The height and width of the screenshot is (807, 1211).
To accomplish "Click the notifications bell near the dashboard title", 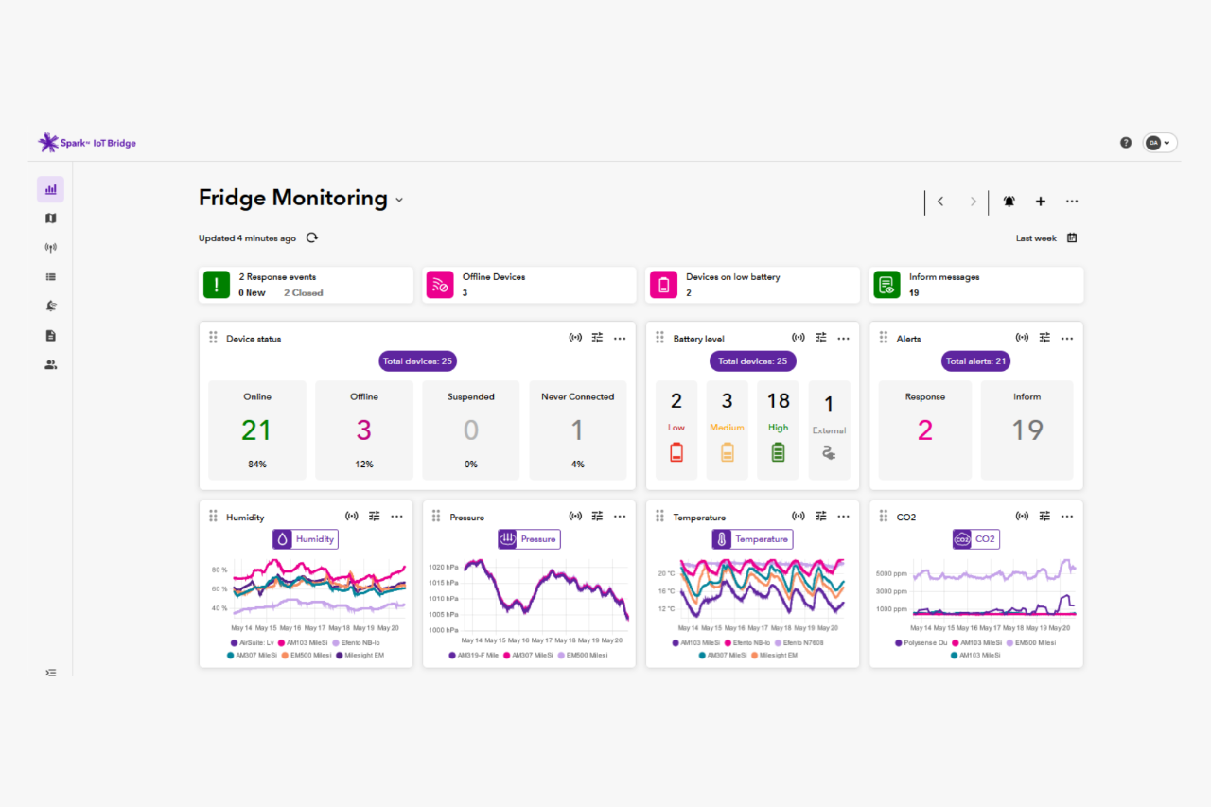I will (1009, 201).
